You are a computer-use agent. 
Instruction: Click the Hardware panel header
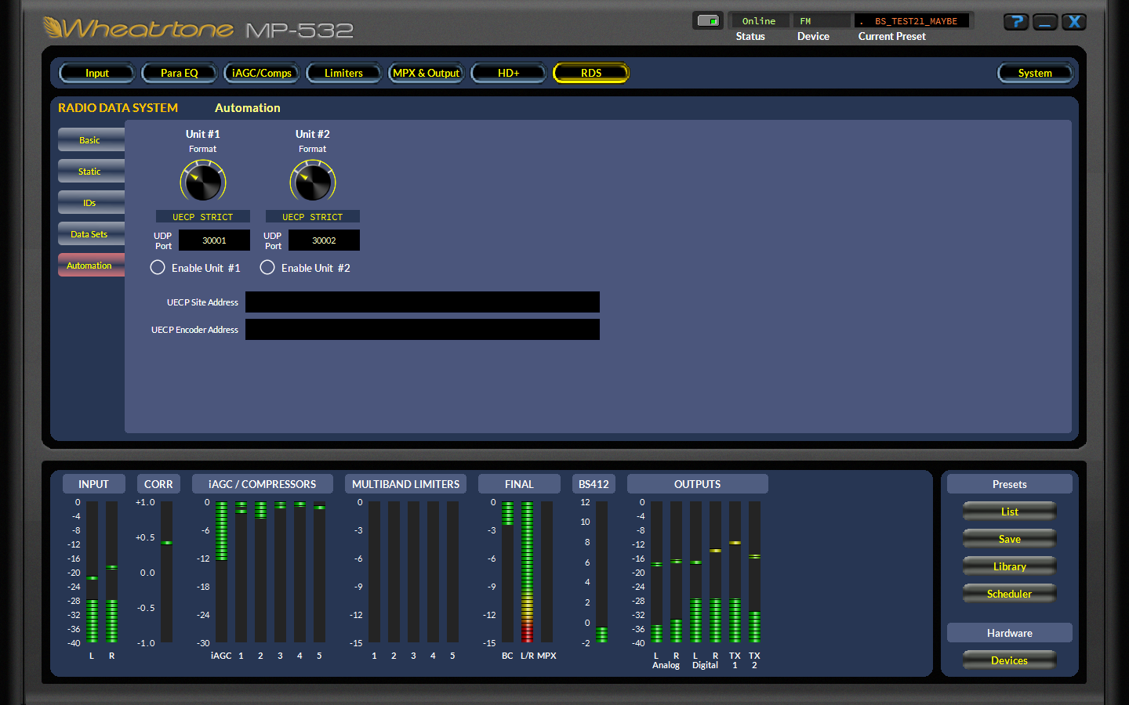[x=1010, y=633]
